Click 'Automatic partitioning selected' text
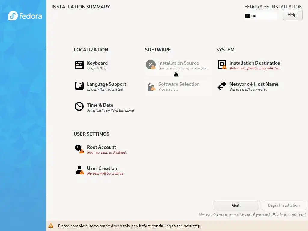 (254, 68)
